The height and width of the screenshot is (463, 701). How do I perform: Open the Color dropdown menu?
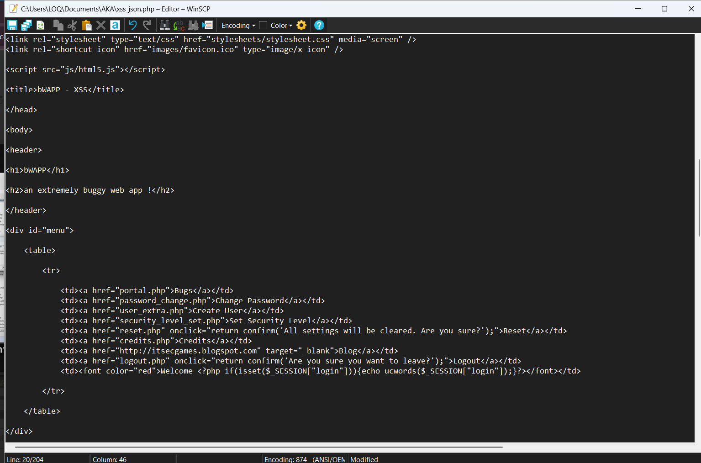[281, 26]
